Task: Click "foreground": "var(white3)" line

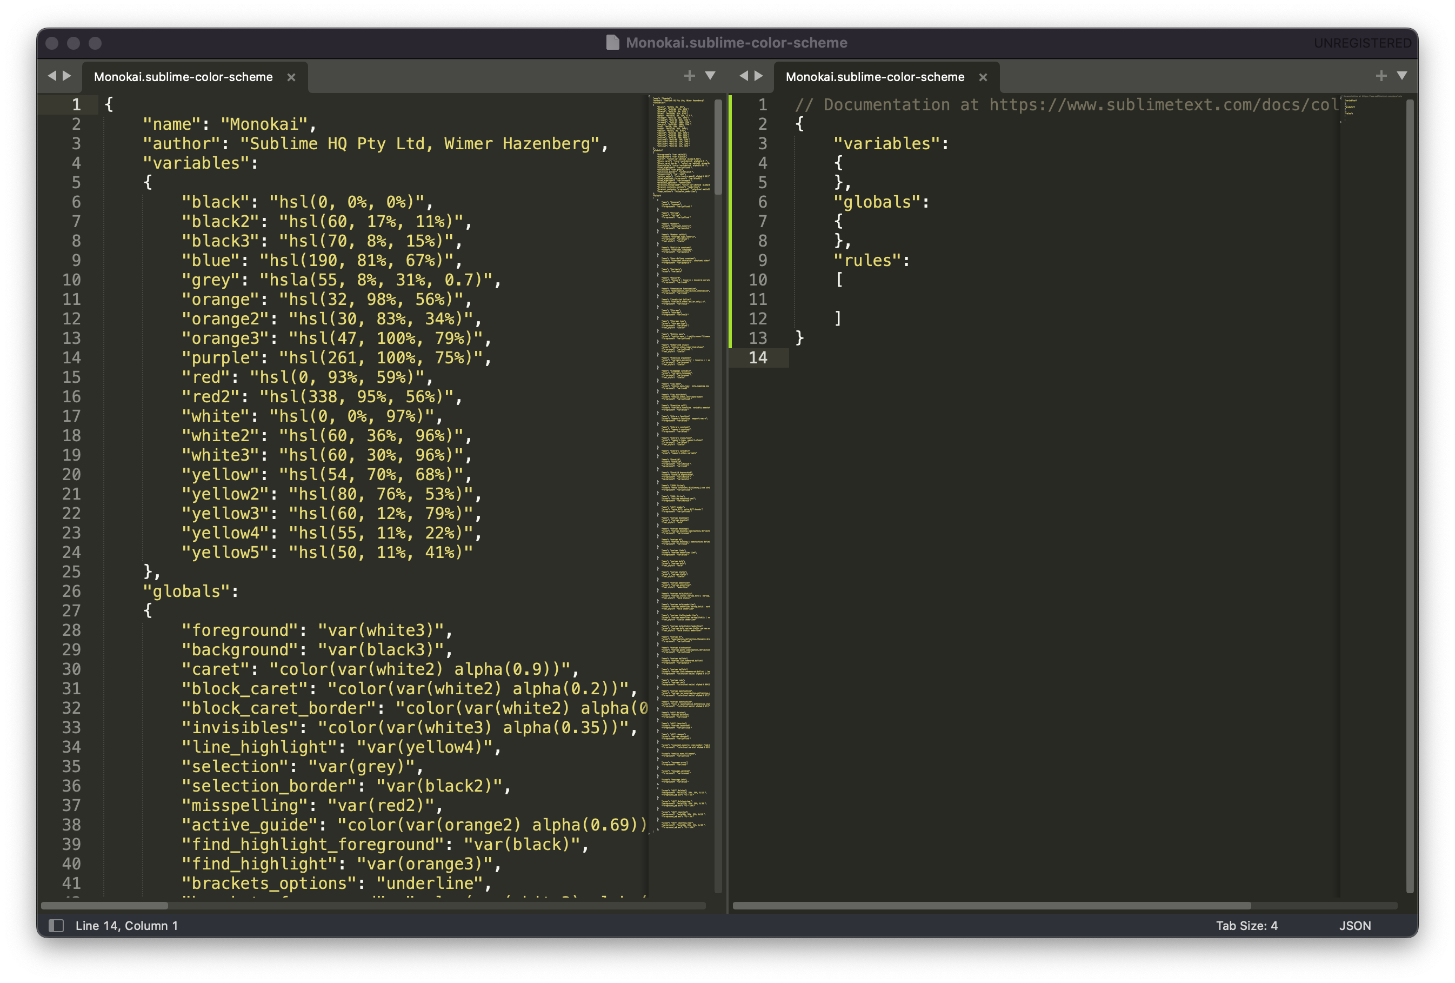Action: click(x=317, y=629)
